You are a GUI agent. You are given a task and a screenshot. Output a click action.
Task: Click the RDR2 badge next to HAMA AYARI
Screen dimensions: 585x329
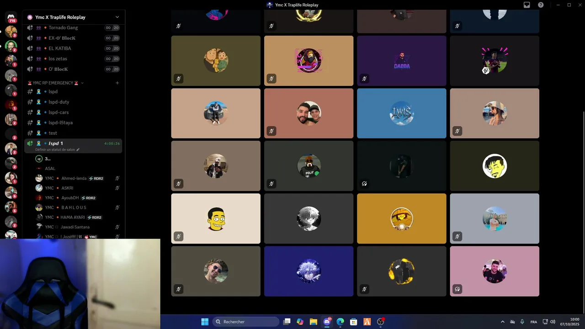click(x=94, y=218)
